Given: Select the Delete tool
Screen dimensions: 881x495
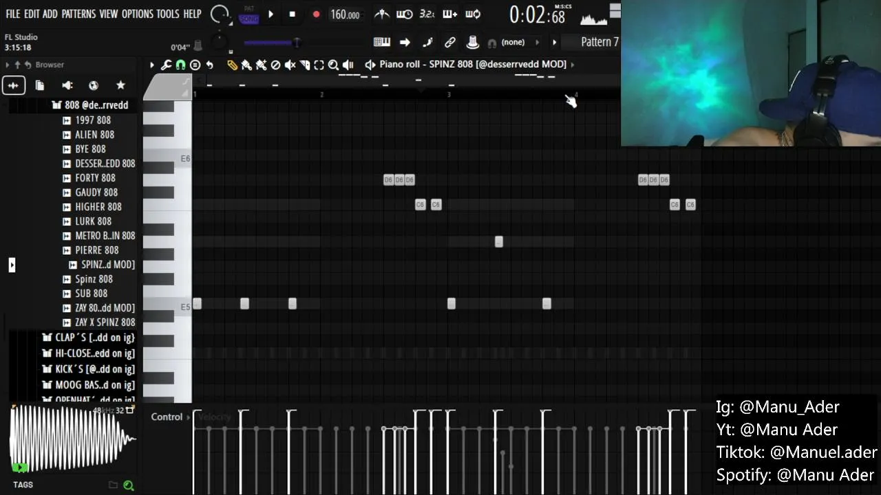Looking at the screenshot, I should tap(275, 65).
